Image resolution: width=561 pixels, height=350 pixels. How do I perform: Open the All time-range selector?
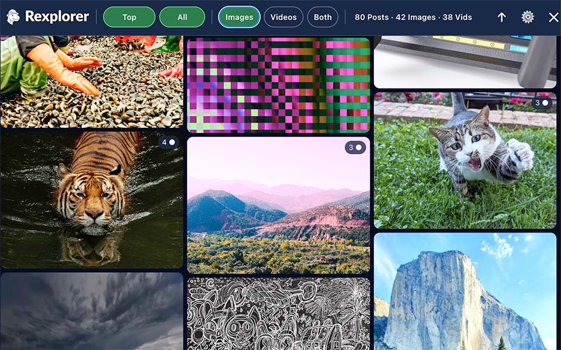coord(182,17)
